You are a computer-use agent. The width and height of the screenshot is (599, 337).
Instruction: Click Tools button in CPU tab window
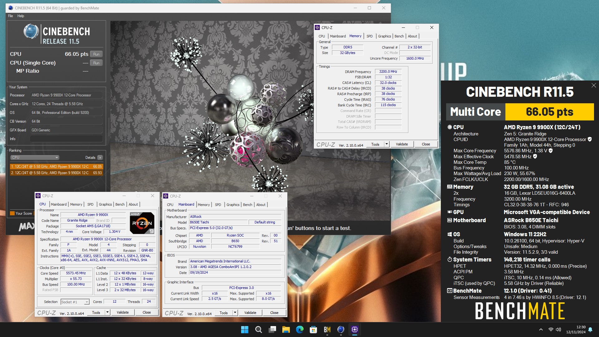[96, 312]
